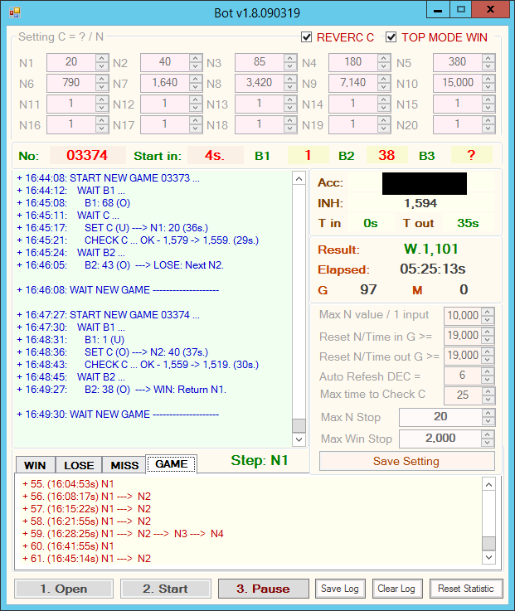Screen dimensions: 515x611
Task: Maximize the Bot window
Action: (460, 10)
